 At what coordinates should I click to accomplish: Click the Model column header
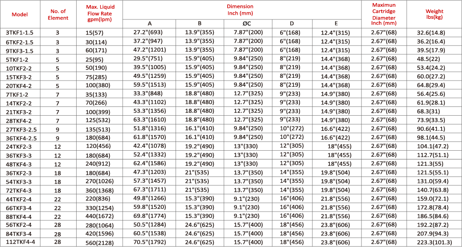(20, 14)
